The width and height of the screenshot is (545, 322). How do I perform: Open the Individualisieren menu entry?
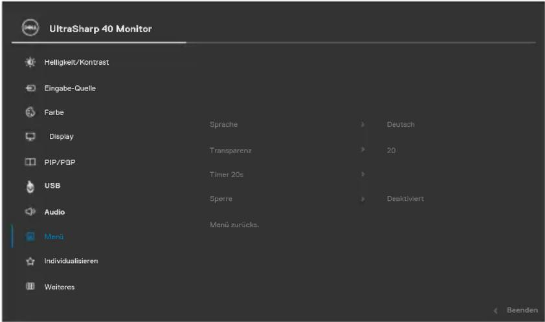(x=71, y=261)
